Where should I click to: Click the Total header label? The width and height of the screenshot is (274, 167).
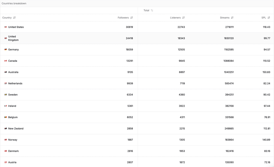tap(146, 10)
